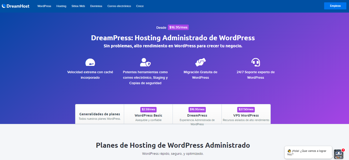Click the speedometer velocity icon
This screenshot has height=160, width=349.
click(x=90, y=62)
